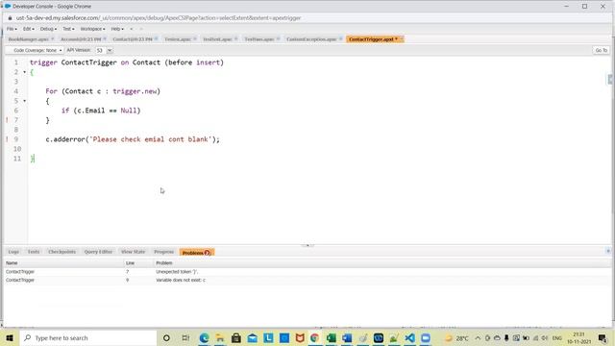This screenshot has height=346, width=615.
Task: Open the Debug menu
Action: point(48,29)
